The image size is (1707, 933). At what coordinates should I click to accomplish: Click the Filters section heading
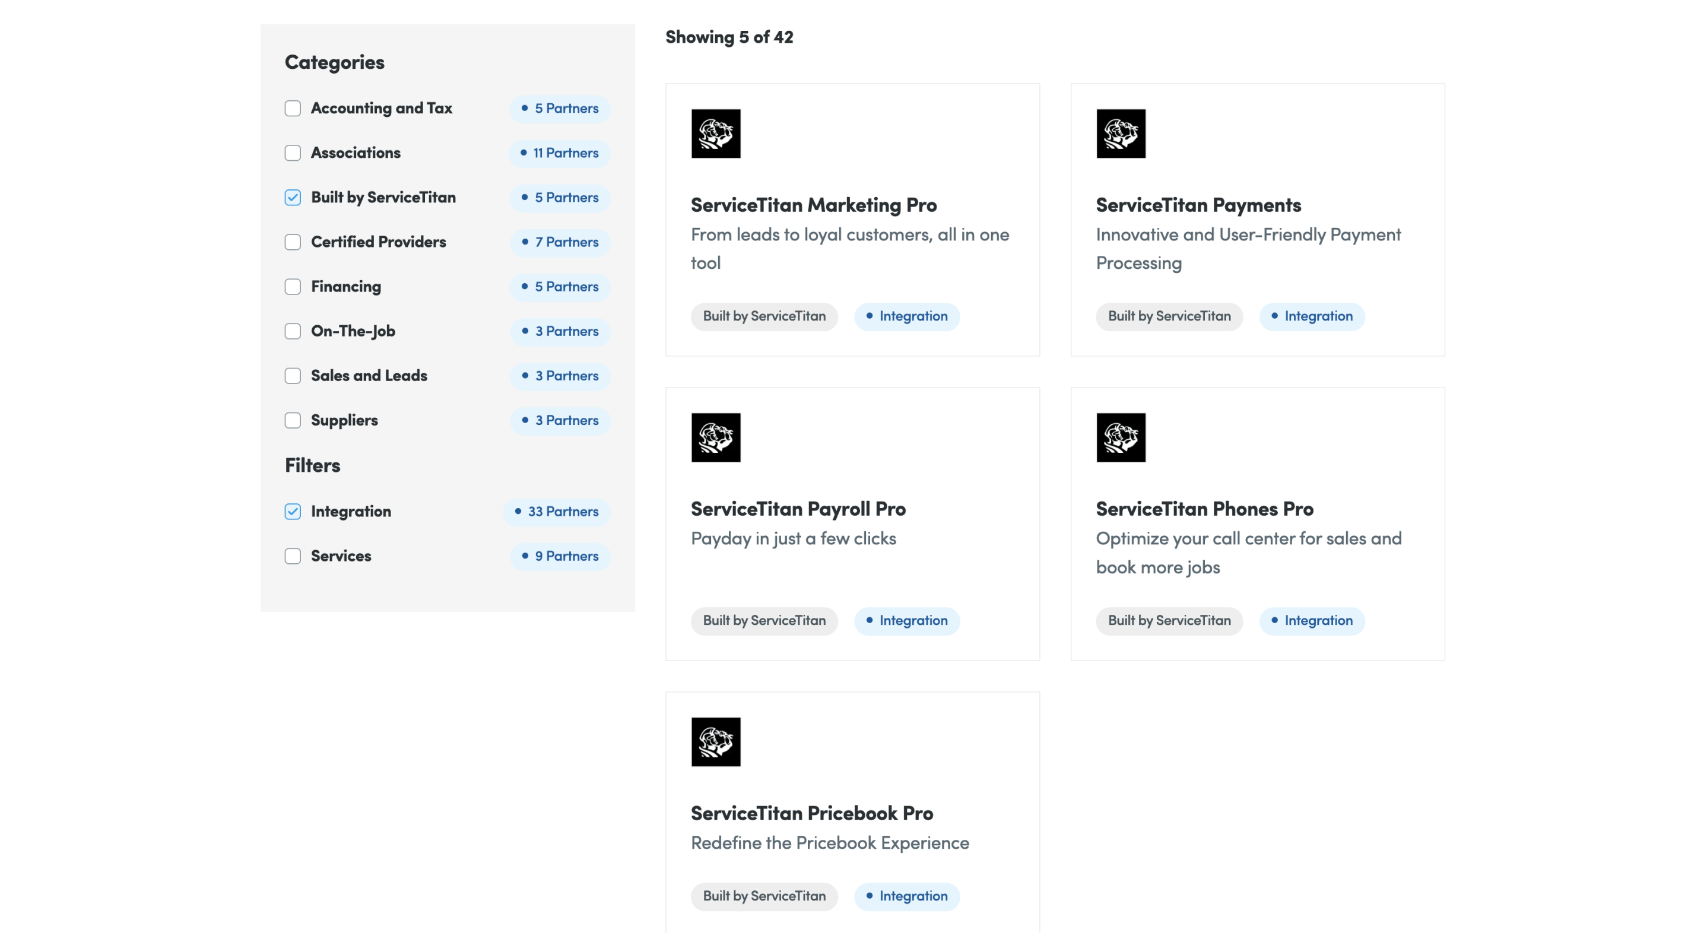pyautogui.click(x=312, y=465)
